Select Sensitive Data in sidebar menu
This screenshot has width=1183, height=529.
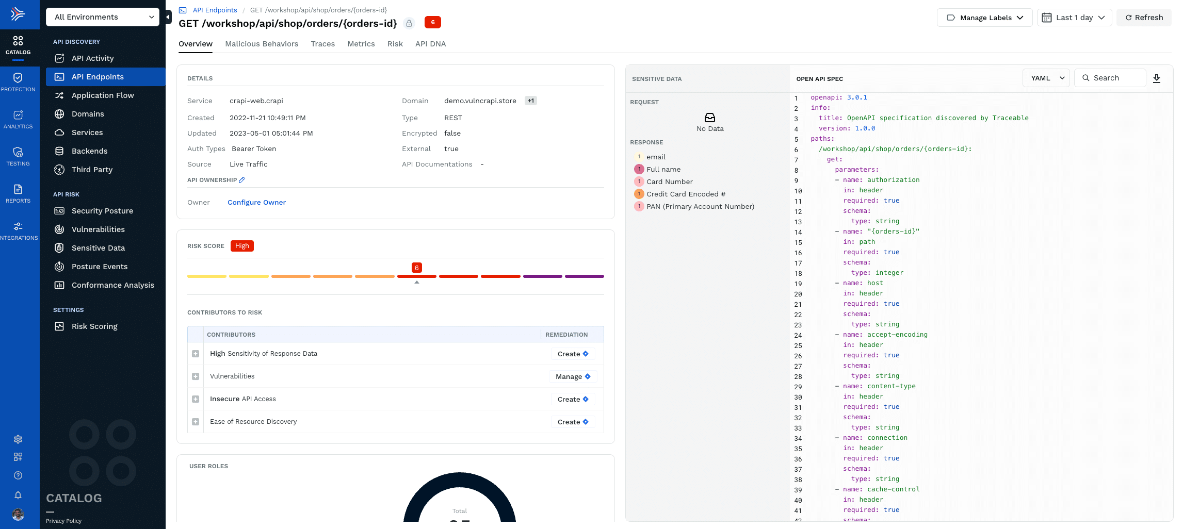coord(98,248)
